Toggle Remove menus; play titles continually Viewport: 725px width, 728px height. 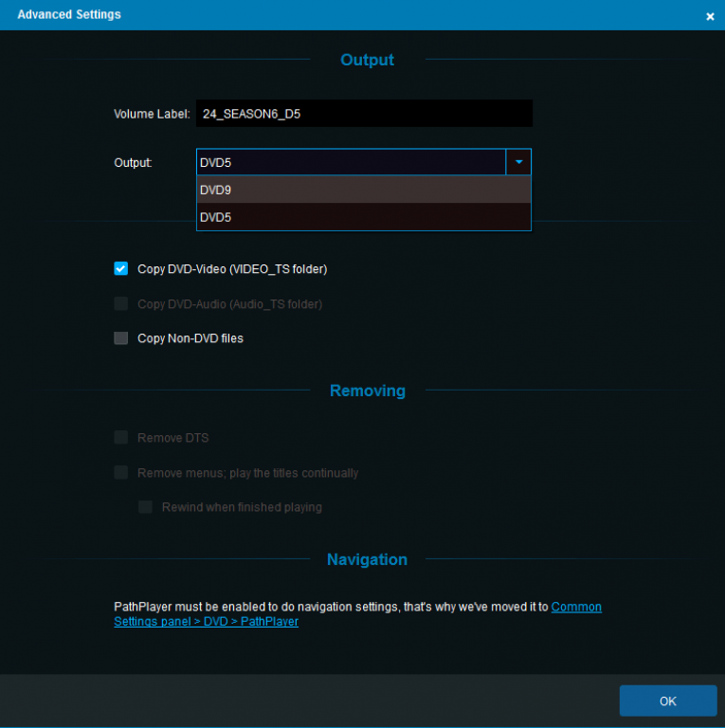121,473
